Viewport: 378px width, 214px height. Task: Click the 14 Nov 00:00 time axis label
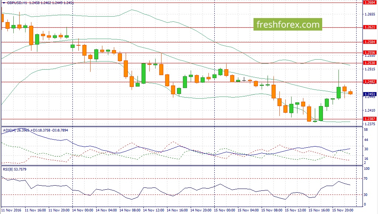click(83, 210)
